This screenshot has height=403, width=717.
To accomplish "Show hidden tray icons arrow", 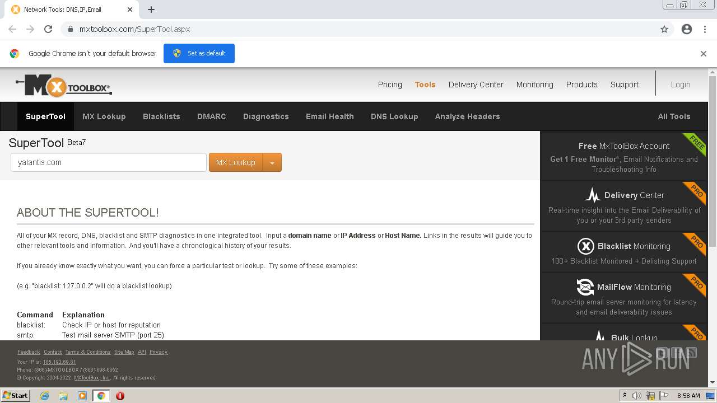I will click(x=624, y=396).
